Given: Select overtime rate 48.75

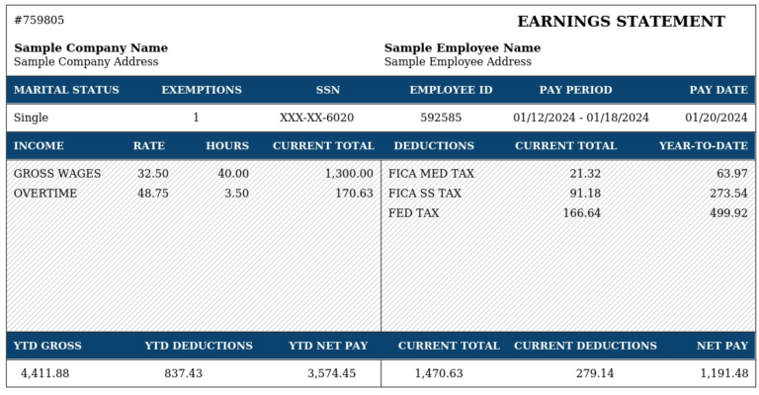Looking at the screenshot, I should [153, 194].
